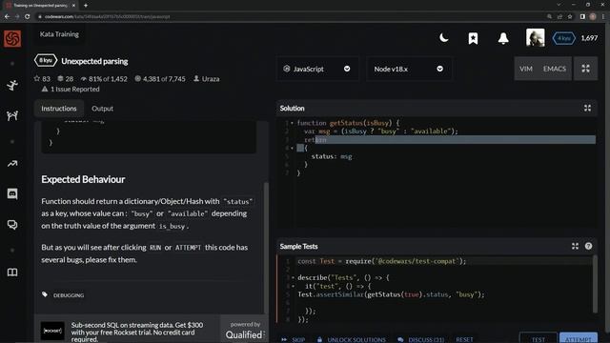610x343 pixels.
Task: Expand the Sample Tests panel fullscreen icon
Action: pos(575,246)
